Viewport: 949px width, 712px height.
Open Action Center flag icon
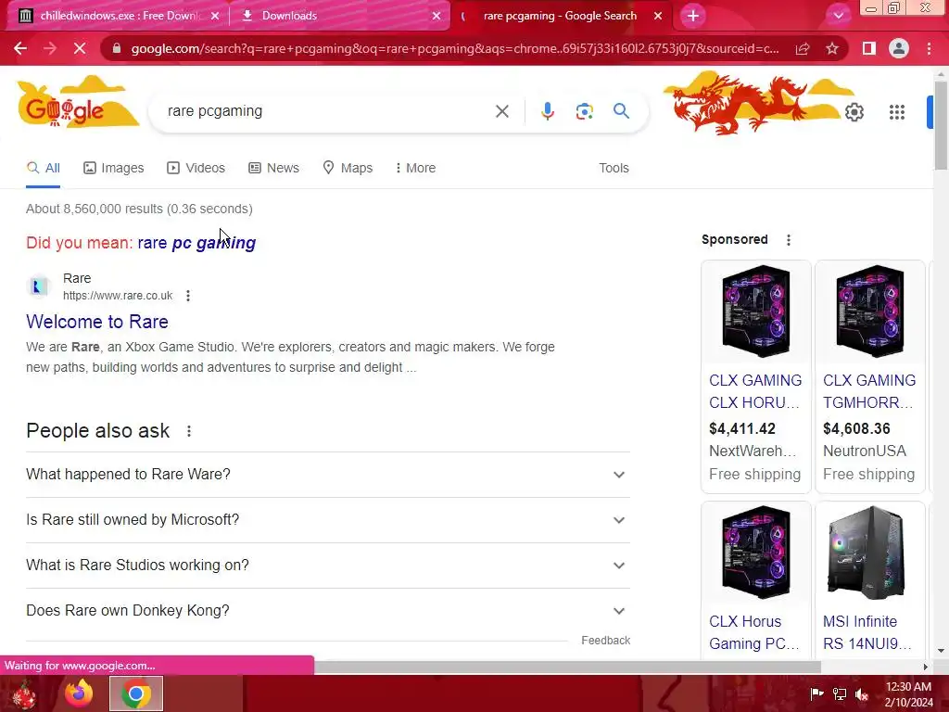coord(816,693)
